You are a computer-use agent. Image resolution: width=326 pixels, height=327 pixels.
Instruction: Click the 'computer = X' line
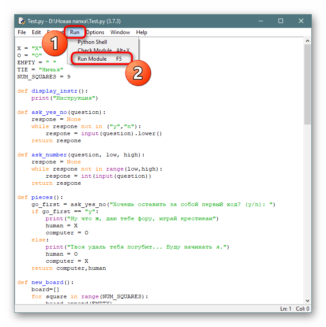[x=67, y=261]
